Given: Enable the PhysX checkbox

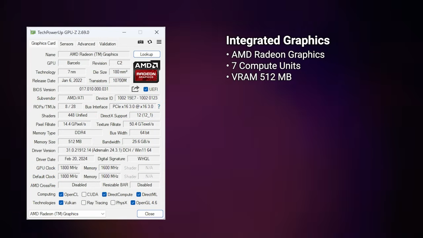Looking at the screenshot, I should pyautogui.click(x=113, y=203).
